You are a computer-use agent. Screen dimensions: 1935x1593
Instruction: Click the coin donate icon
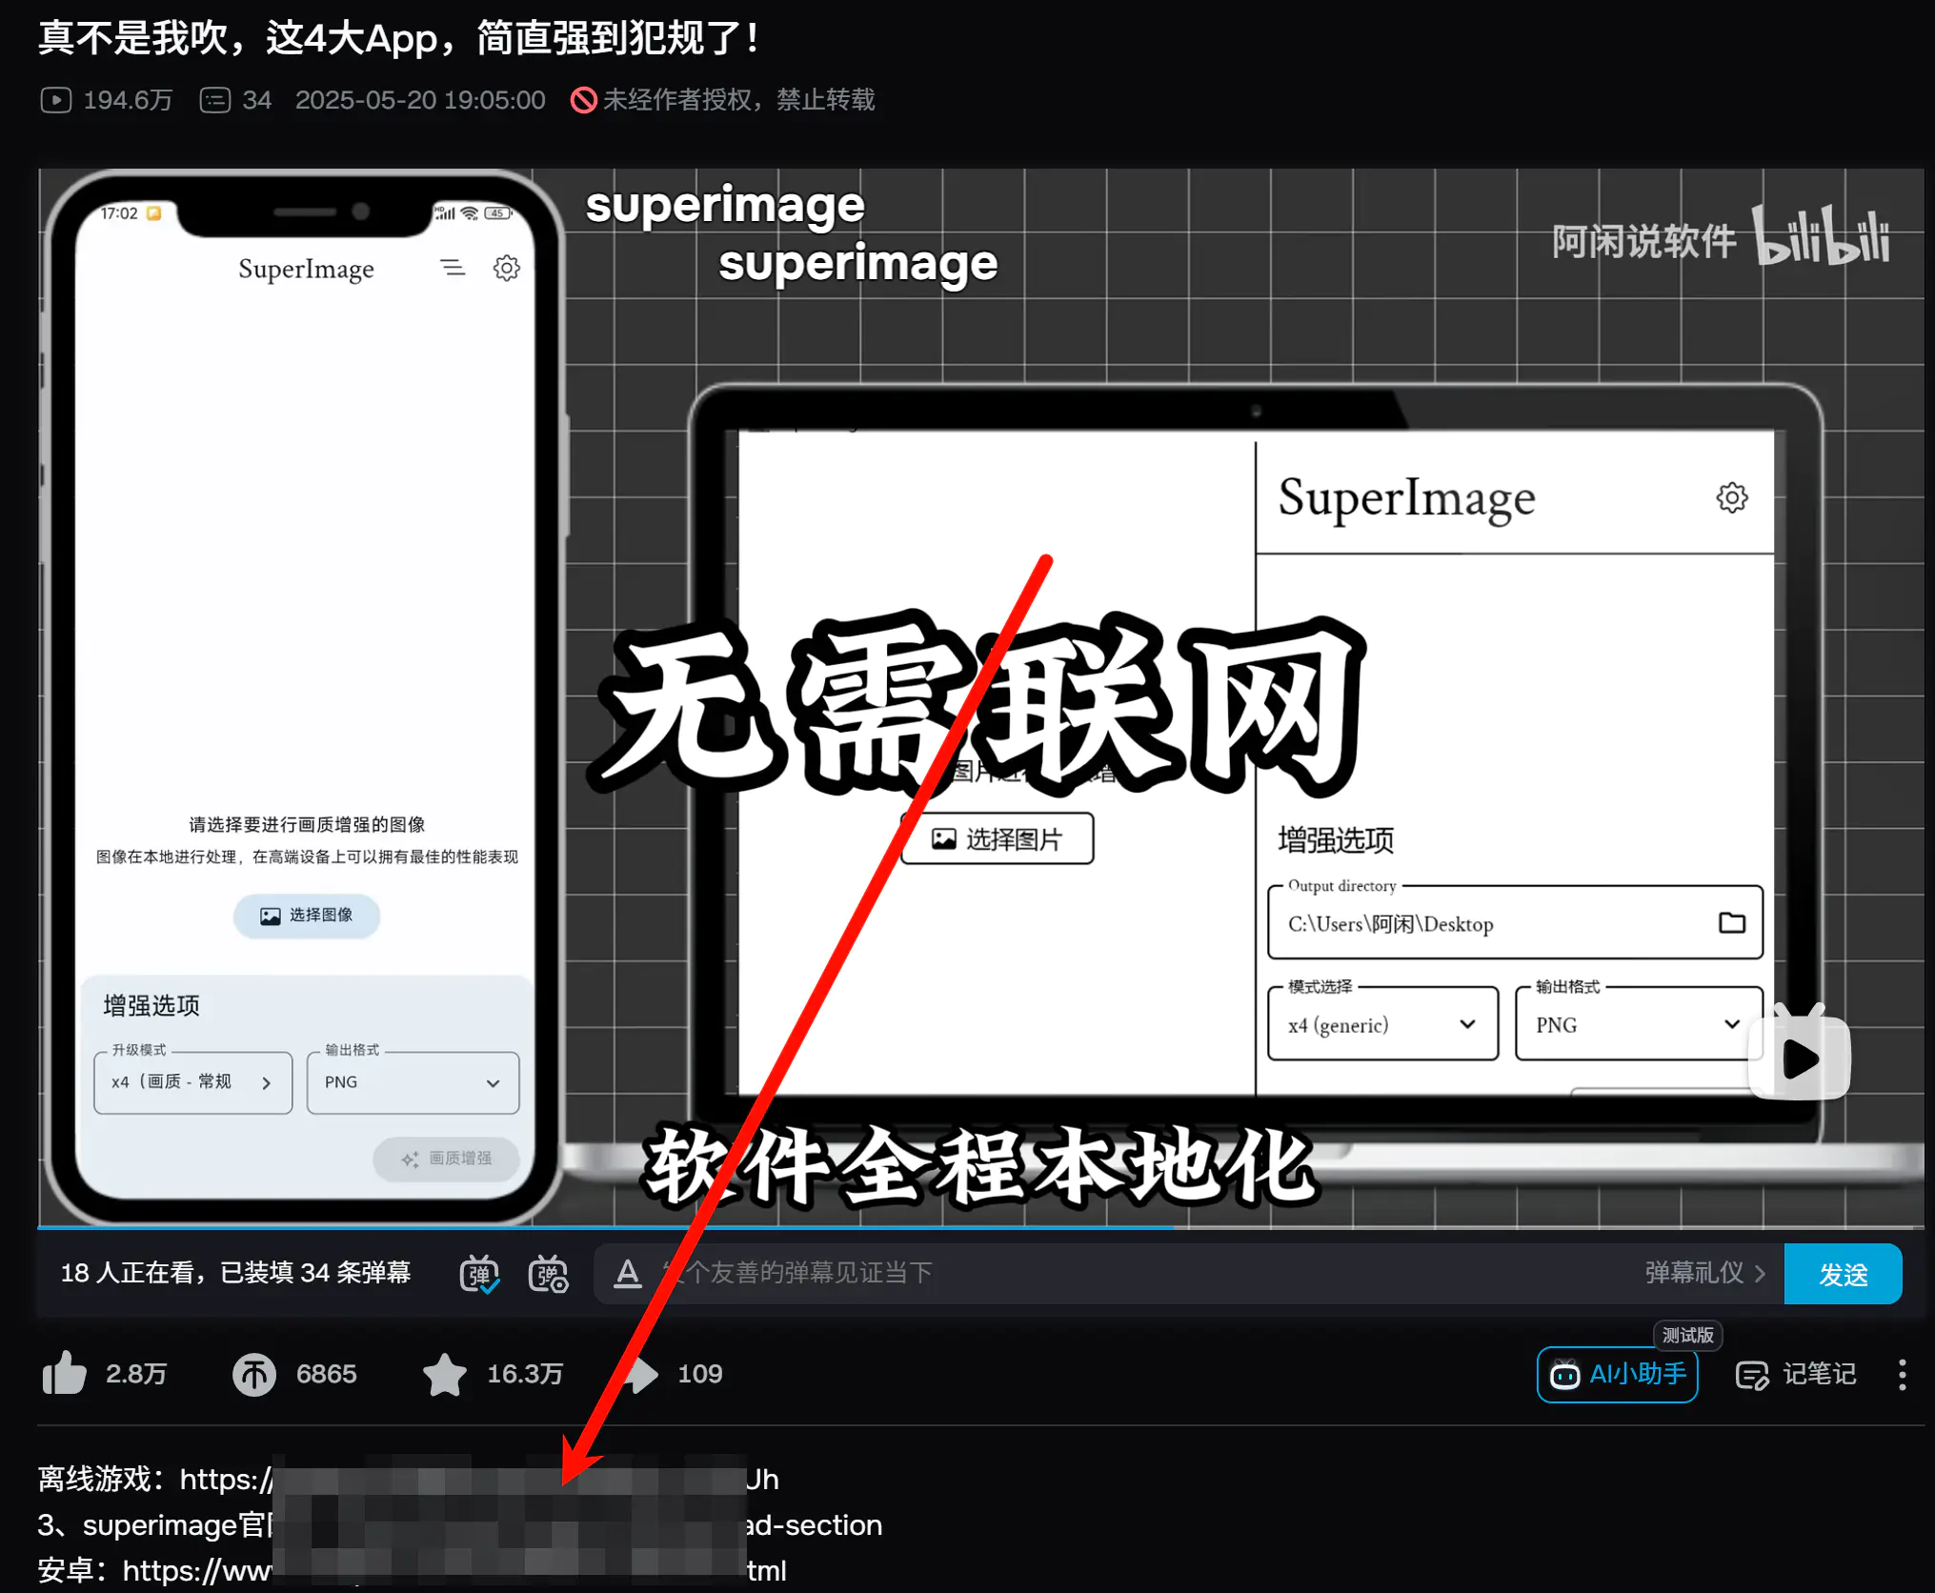click(253, 1374)
